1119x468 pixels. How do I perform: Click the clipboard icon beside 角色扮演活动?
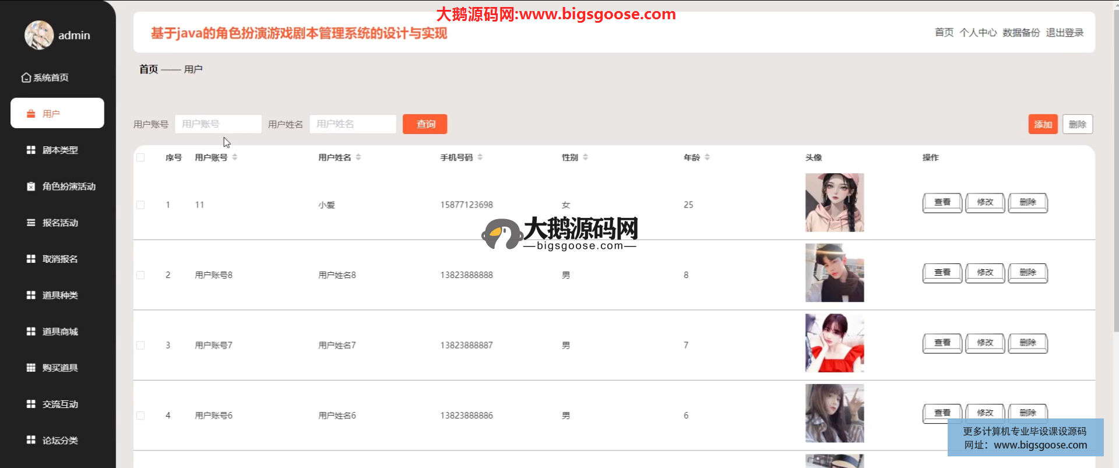tap(31, 187)
